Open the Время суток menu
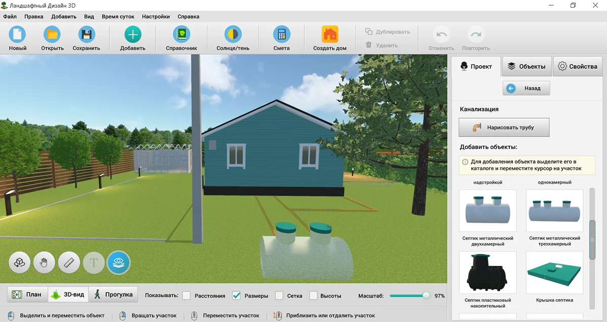Image resolution: width=607 pixels, height=322 pixels. (117, 16)
